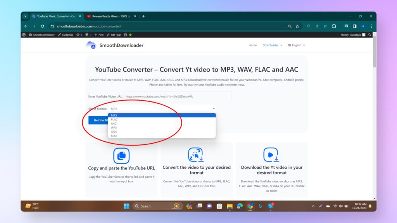397x223 pixels.
Task: Open the media control playlist icon
Action: coord(346,26)
